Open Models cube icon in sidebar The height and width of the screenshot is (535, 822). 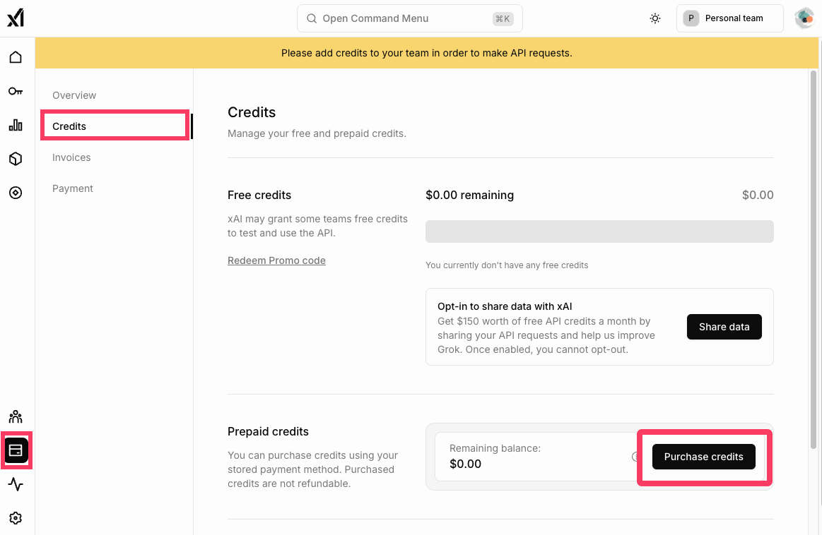[x=16, y=159]
